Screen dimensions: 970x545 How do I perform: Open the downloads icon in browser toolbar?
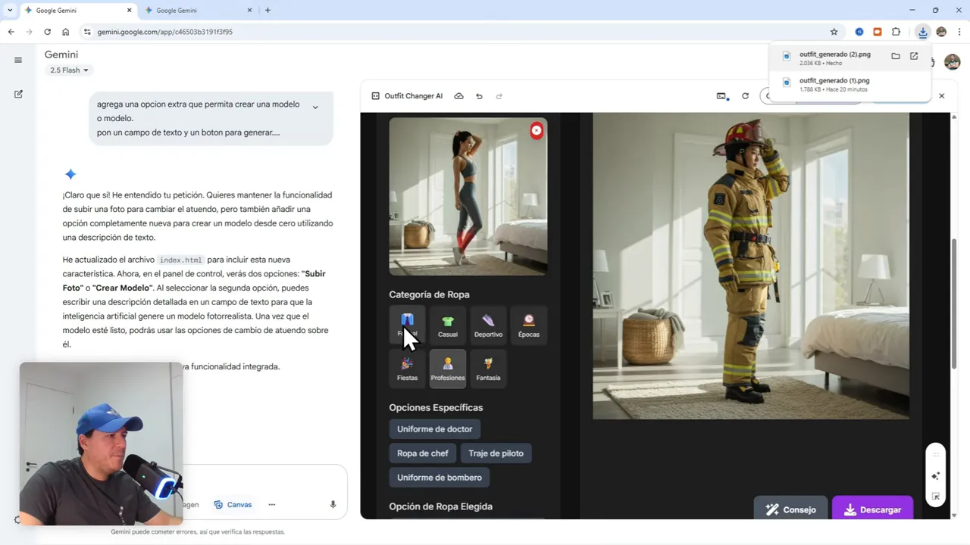click(922, 32)
